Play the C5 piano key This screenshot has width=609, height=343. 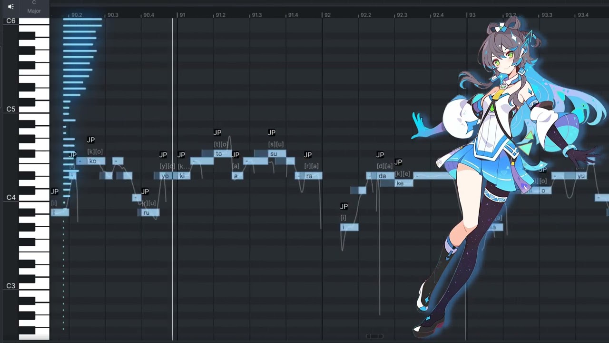coord(34,110)
